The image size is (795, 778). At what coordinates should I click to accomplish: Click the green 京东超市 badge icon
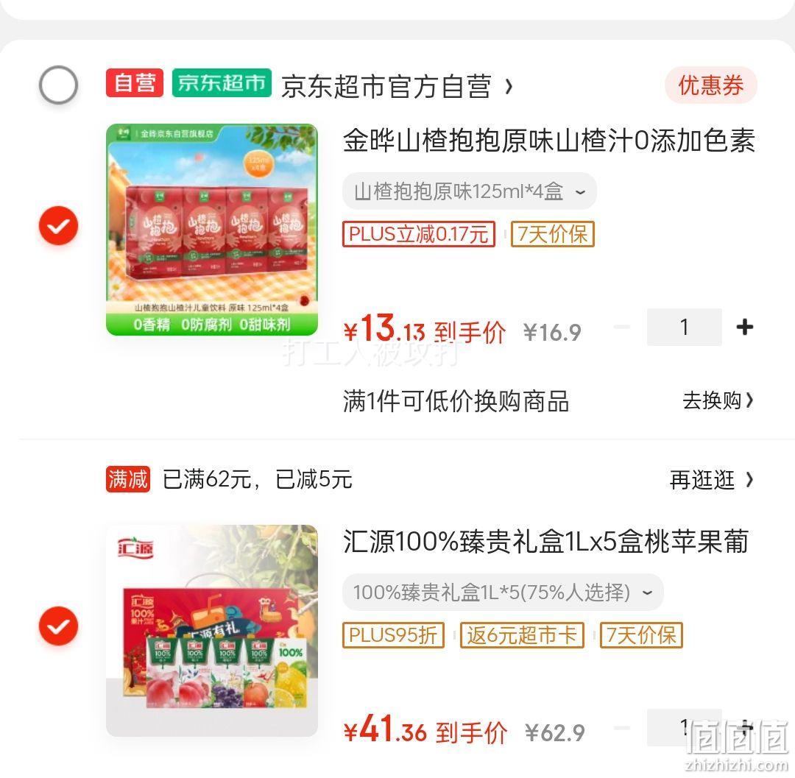(222, 82)
